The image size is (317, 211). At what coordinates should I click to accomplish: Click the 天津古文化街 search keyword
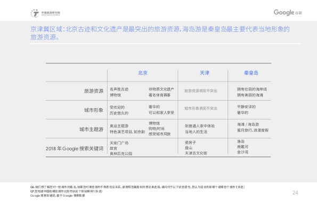[196, 153]
